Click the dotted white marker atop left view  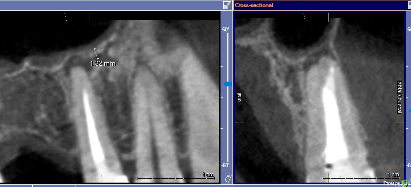pyautogui.click(x=66, y=17)
